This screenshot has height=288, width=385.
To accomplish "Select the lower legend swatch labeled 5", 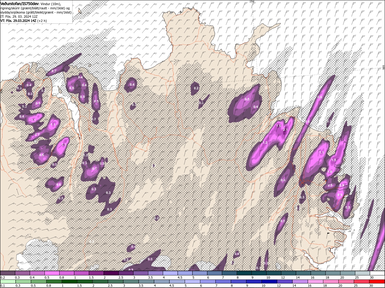I will [192, 282].
